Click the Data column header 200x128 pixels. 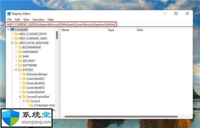coord(140,30)
